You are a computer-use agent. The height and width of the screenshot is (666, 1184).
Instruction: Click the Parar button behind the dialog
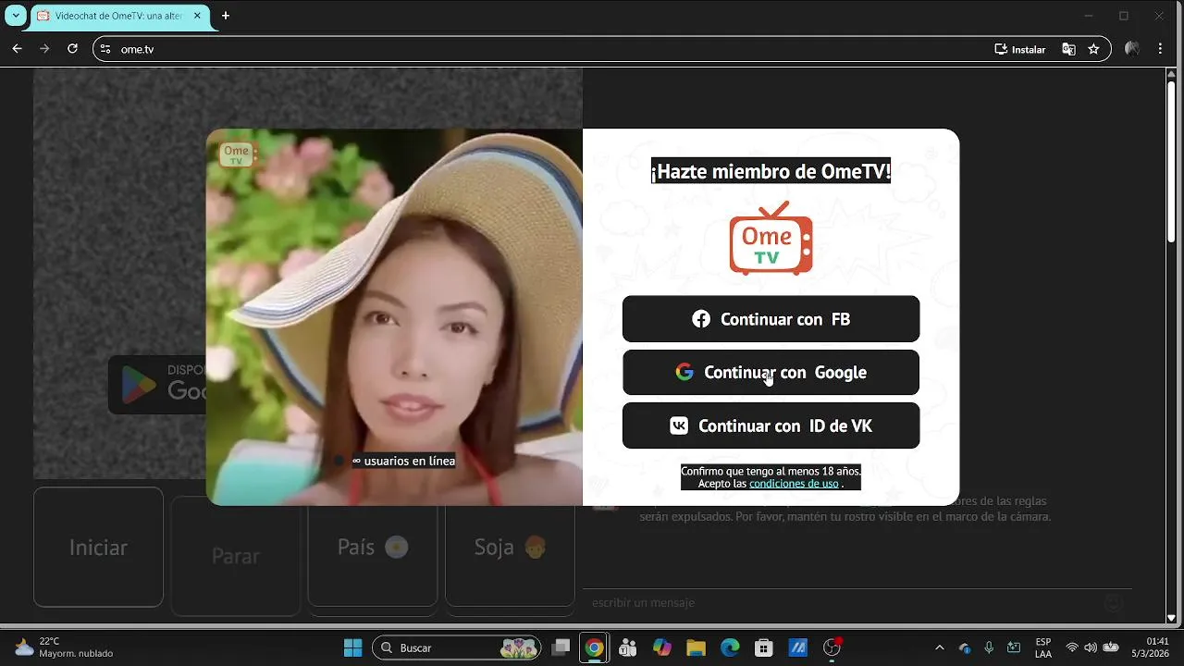pyautogui.click(x=235, y=556)
